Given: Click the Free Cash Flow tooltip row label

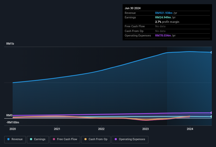Looking at the screenshot, I should tap(135, 26).
